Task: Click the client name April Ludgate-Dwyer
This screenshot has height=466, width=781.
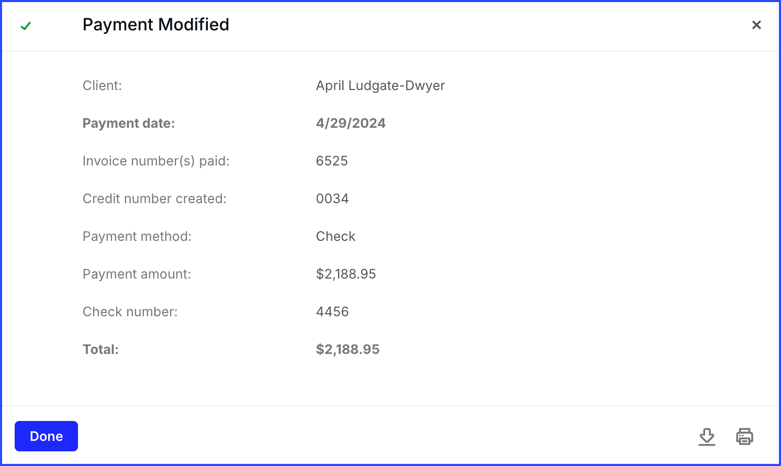Action: [381, 86]
